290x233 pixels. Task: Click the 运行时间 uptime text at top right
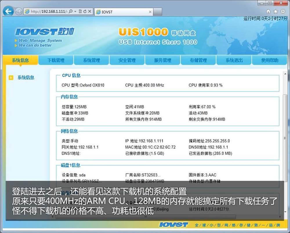click(x=265, y=19)
